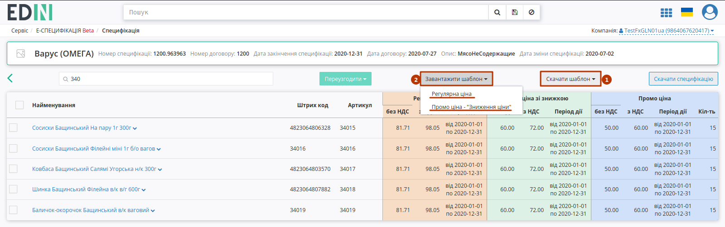Expand chevron after Сосиски На пару name
The width and height of the screenshot is (725, 227).
tap(135, 128)
